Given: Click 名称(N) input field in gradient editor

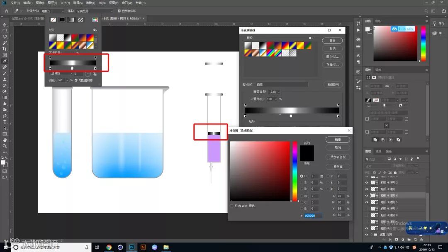Looking at the screenshot, I should [x=282, y=85].
